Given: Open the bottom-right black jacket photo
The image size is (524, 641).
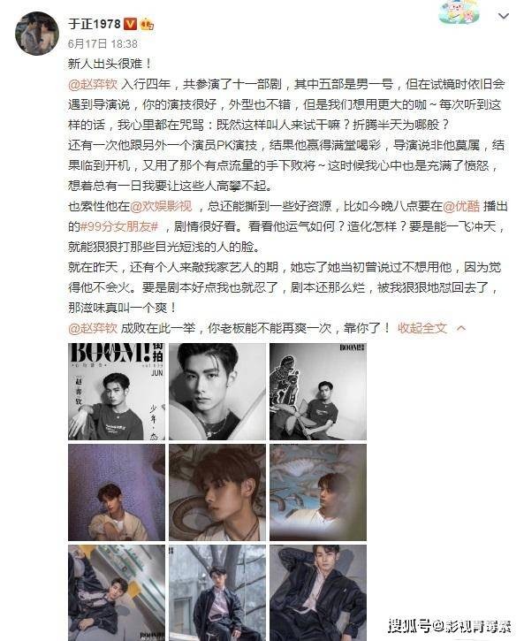Looking at the screenshot, I should tap(318, 592).
